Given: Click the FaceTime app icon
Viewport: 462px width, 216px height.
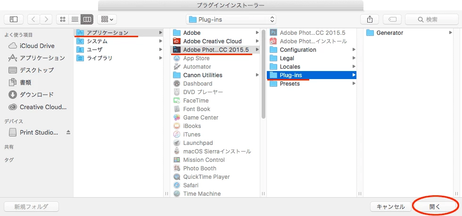Looking at the screenshot, I should click(x=177, y=101).
